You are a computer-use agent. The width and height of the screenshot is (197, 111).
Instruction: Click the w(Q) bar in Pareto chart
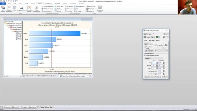point(43,39)
